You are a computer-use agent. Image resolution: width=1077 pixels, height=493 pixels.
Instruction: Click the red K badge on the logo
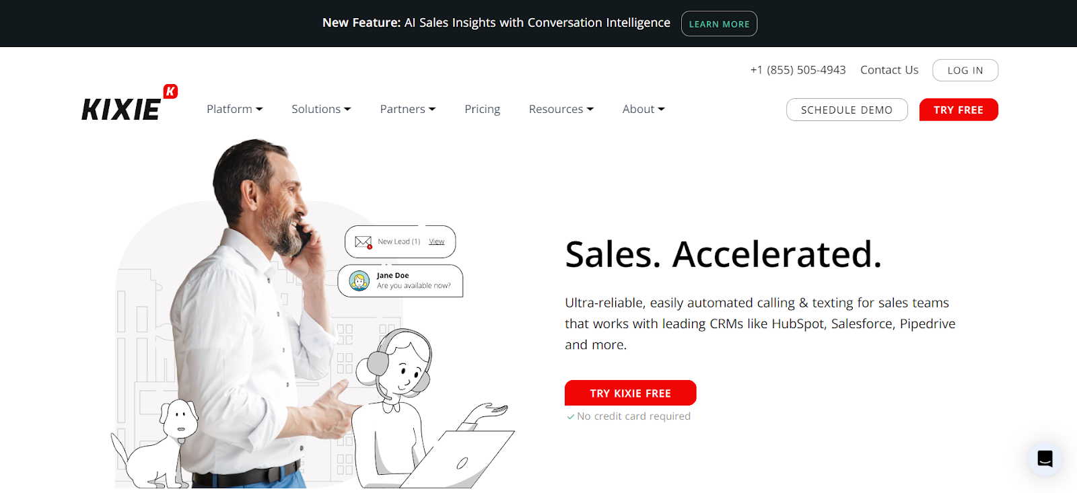[170, 91]
